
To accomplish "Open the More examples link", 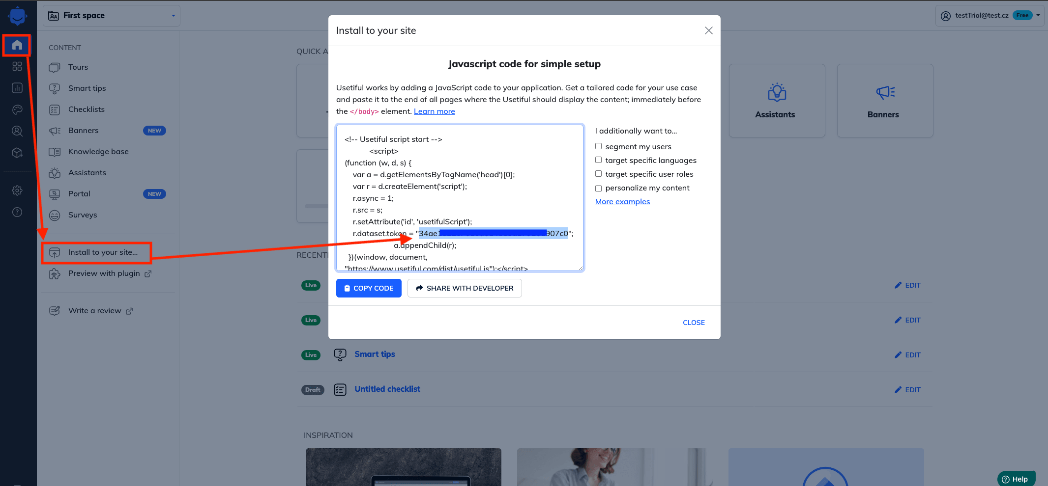I will point(622,201).
